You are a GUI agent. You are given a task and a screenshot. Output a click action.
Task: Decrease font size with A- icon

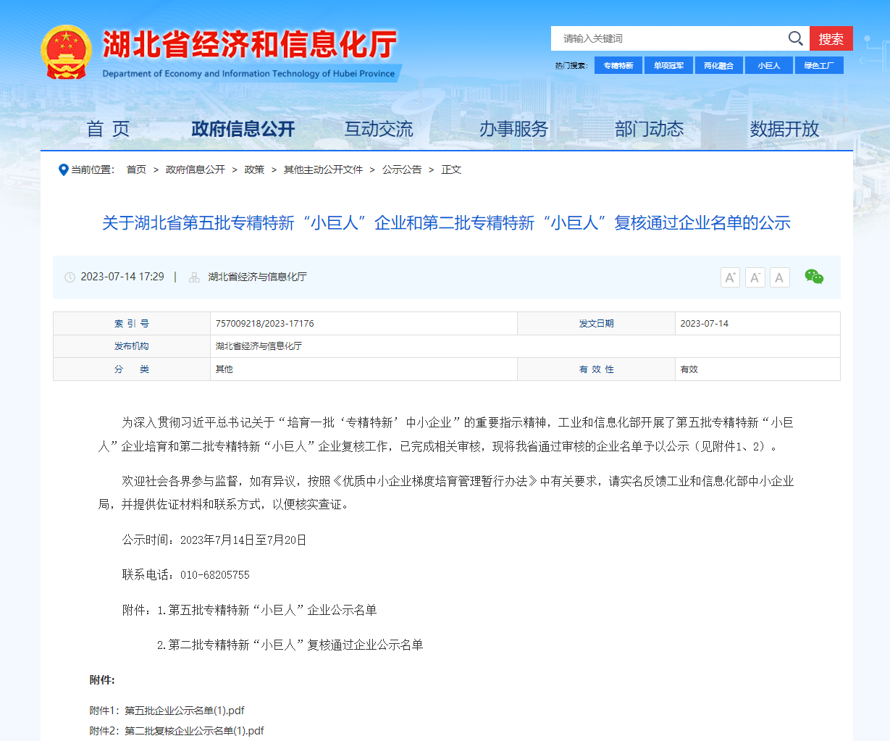[x=755, y=277]
